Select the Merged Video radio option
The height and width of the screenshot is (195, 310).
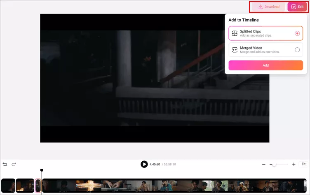297,50
